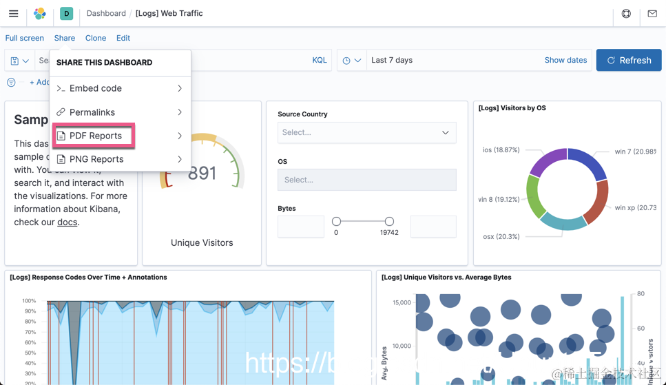The height and width of the screenshot is (385, 666).
Task: Open the Source Country select dropdown
Action: click(367, 133)
